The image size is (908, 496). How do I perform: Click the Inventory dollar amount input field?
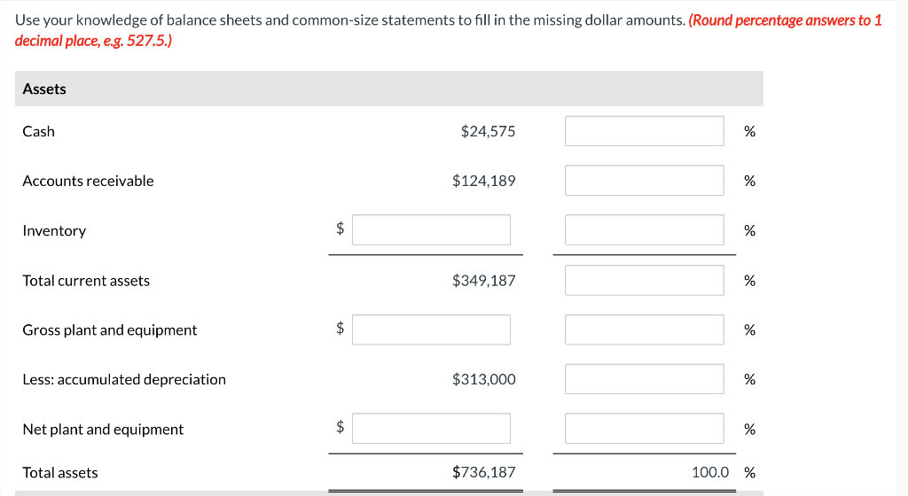tap(430, 230)
